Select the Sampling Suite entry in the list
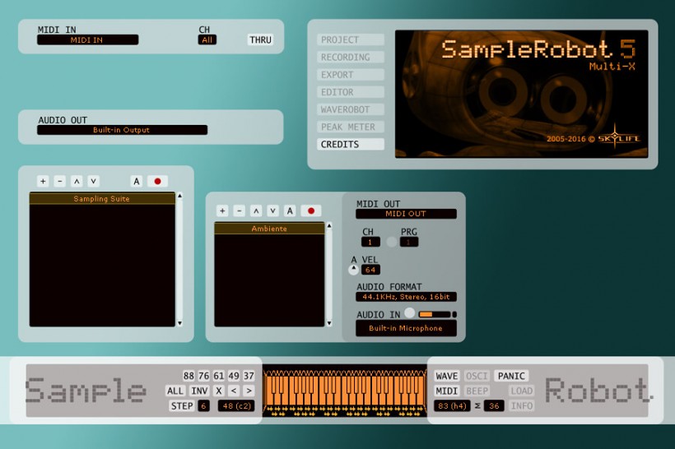The width and height of the screenshot is (675, 449). (x=102, y=199)
